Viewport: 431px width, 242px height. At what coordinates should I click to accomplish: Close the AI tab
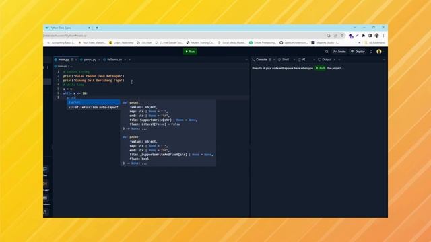coord(314,60)
